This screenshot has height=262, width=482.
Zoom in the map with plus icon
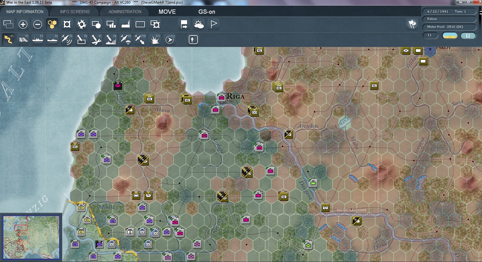(23, 24)
